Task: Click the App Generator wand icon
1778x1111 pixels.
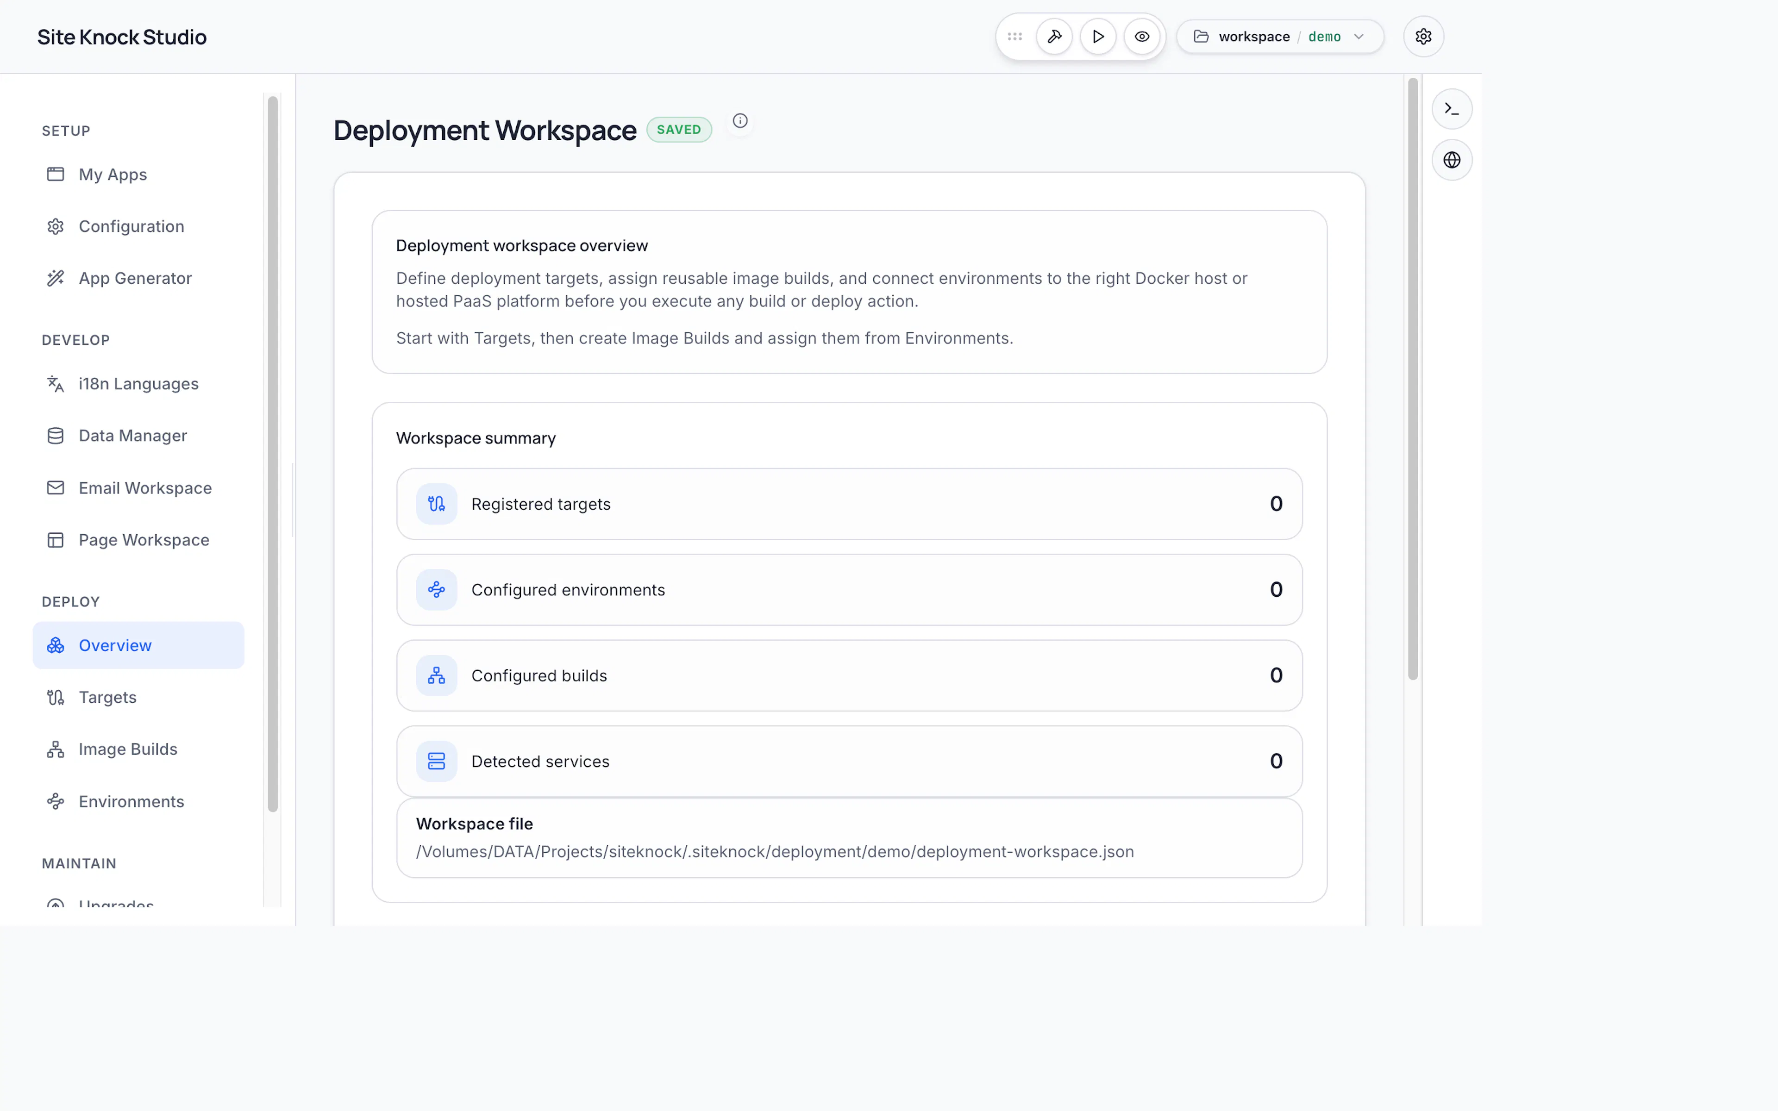Action: (56, 279)
